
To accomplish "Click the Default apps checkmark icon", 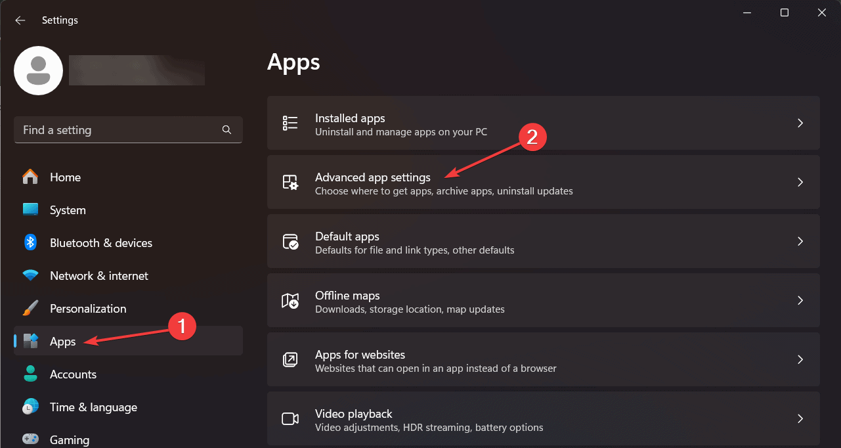I will click(x=290, y=241).
